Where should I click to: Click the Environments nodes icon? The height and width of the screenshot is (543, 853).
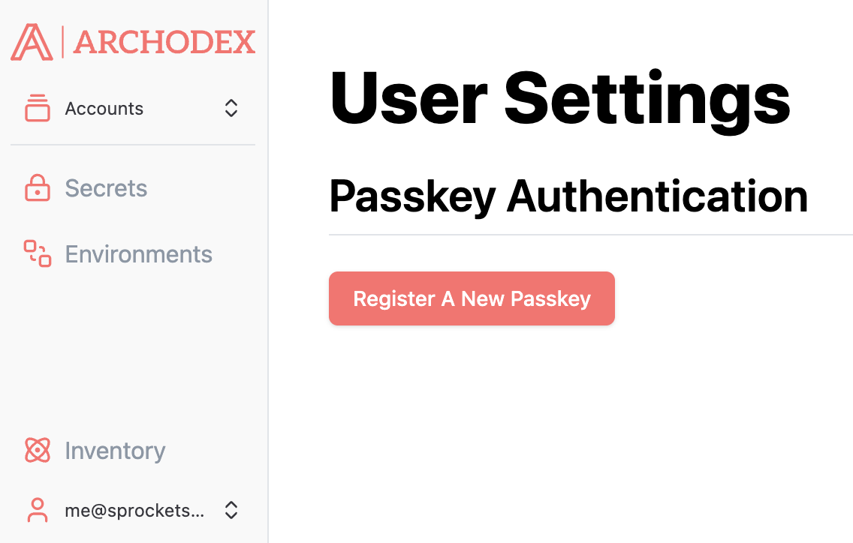pos(36,254)
